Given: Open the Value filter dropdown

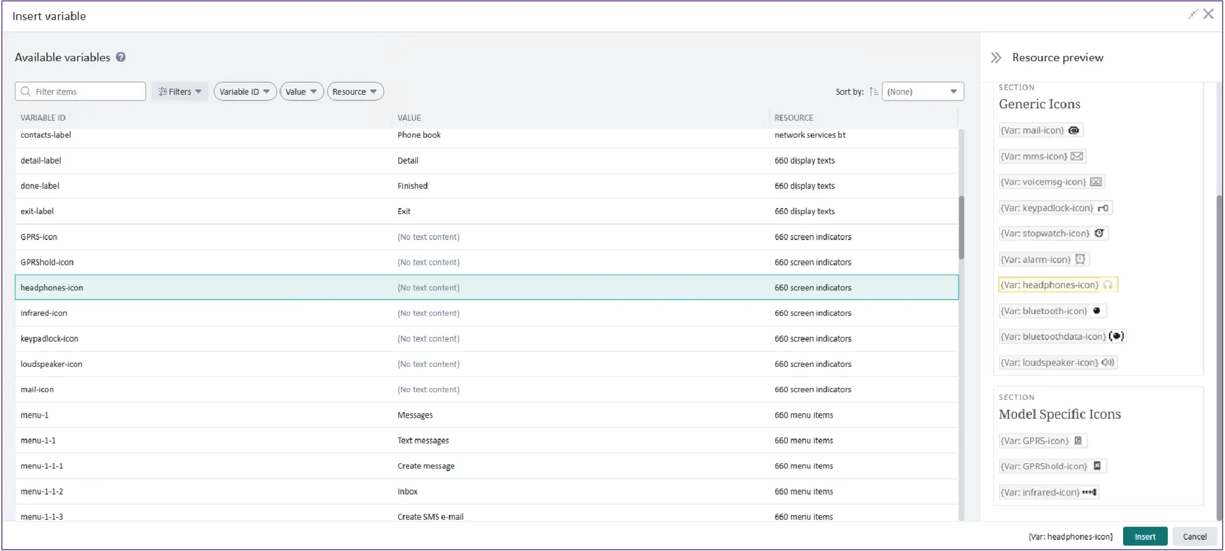Looking at the screenshot, I should (x=301, y=92).
